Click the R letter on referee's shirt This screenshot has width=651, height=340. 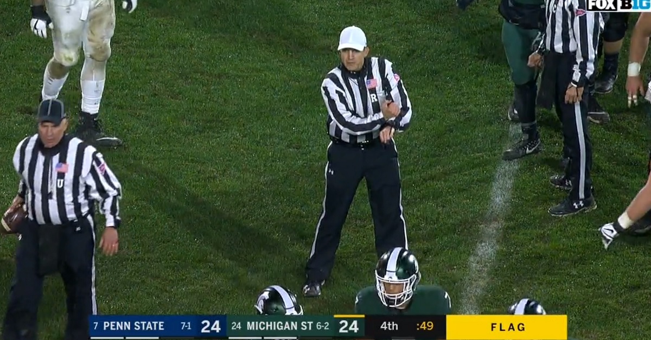click(x=373, y=99)
